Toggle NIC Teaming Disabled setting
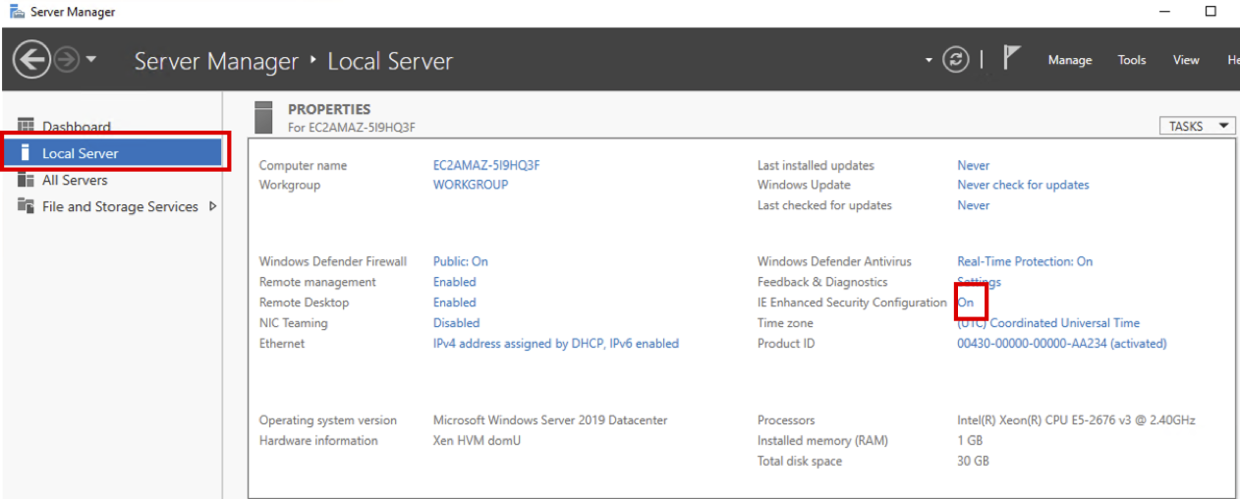Screen dimensions: 1240x499 click(456, 322)
